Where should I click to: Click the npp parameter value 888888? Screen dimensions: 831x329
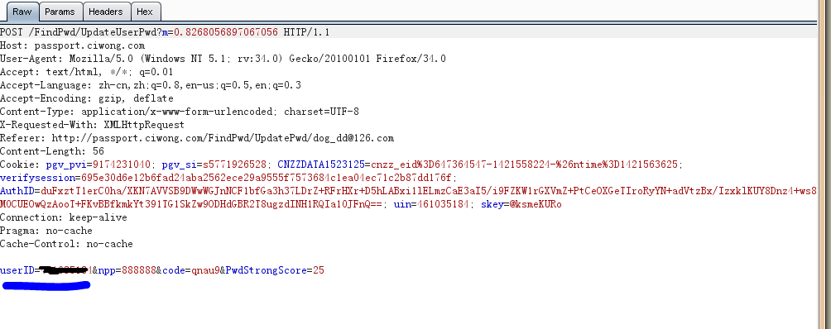[139, 270]
